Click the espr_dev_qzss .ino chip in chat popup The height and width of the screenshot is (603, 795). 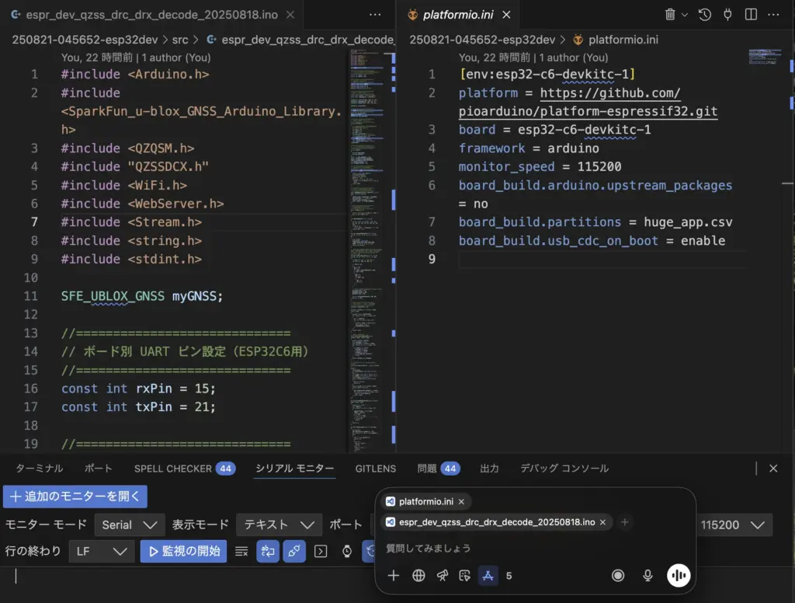(496, 521)
